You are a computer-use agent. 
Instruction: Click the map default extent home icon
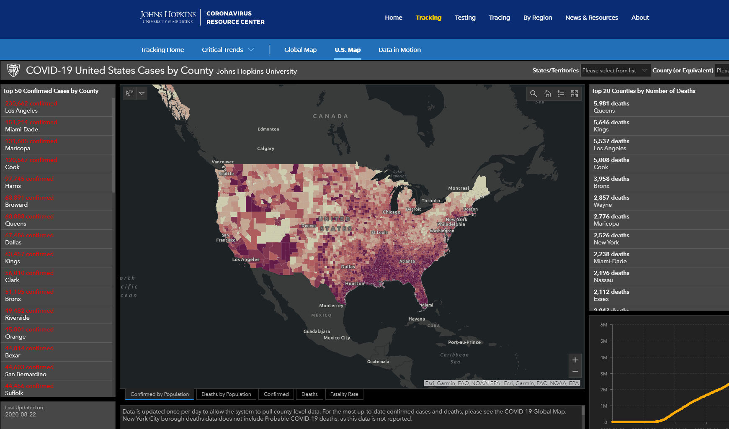(547, 94)
